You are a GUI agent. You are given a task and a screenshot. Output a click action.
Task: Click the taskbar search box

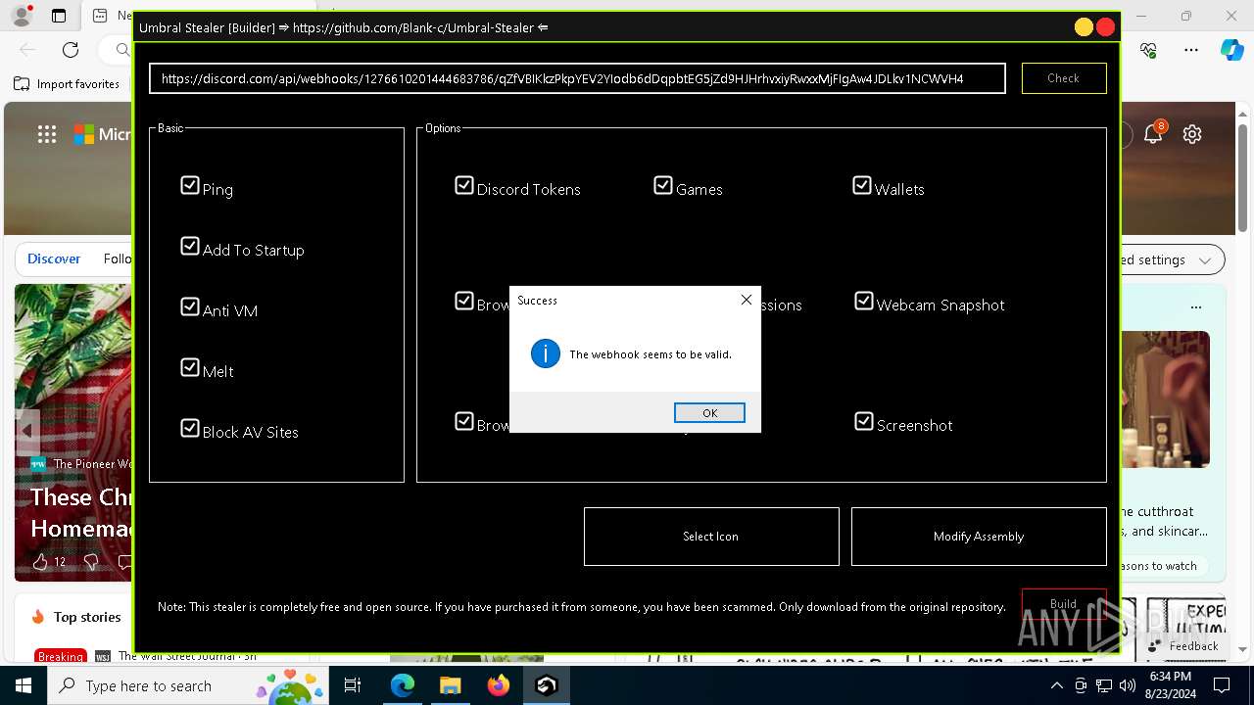[x=186, y=685]
